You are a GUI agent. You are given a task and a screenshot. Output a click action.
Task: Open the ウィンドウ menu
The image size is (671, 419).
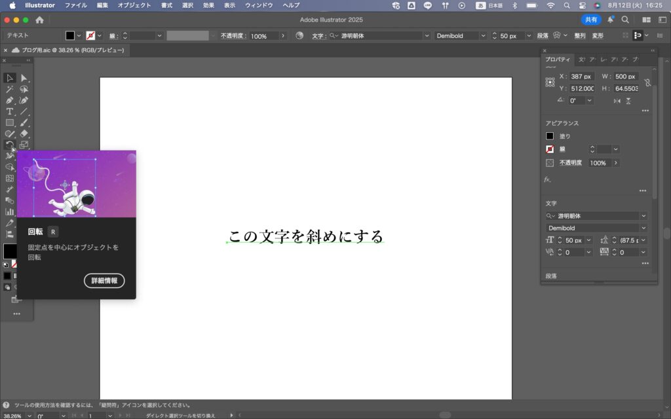click(259, 5)
